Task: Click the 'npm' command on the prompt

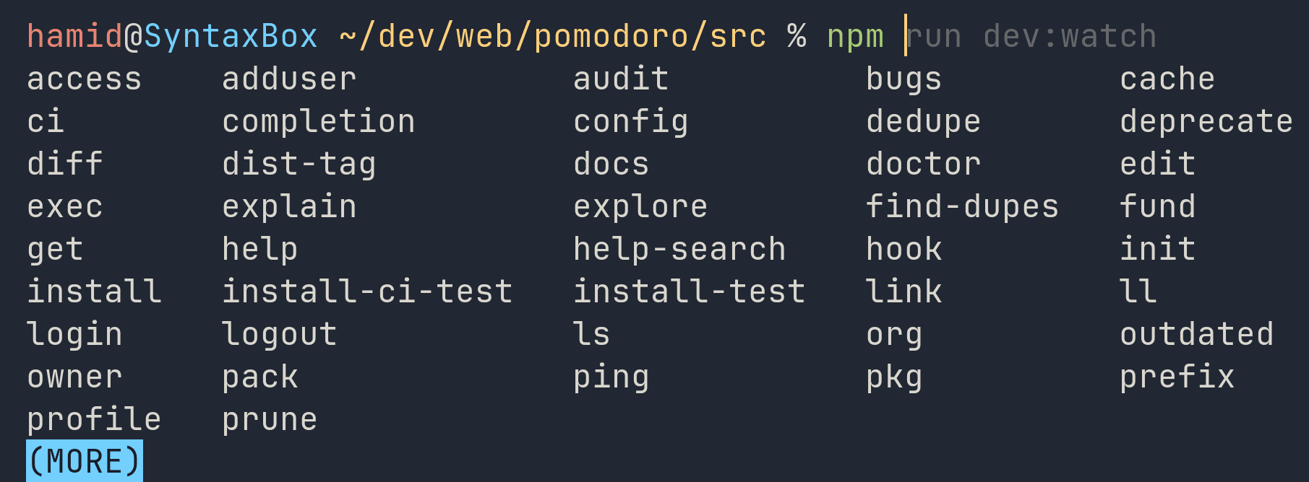Action: click(x=855, y=37)
